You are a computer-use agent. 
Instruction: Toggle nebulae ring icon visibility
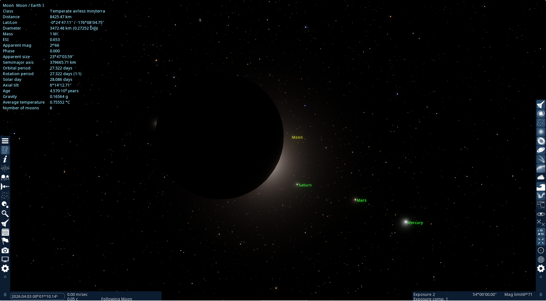click(541, 141)
